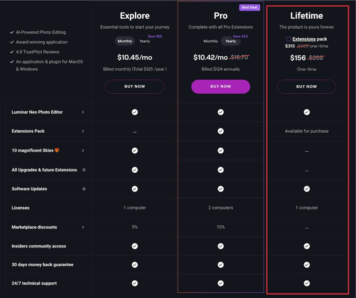
Task: Tick the Extensions pack checkbox under Lifetime
Action: coord(289,39)
